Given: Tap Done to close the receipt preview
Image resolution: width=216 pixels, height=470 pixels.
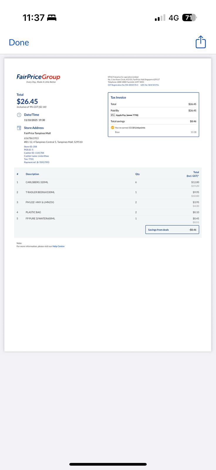Looking at the screenshot, I should 19,43.
